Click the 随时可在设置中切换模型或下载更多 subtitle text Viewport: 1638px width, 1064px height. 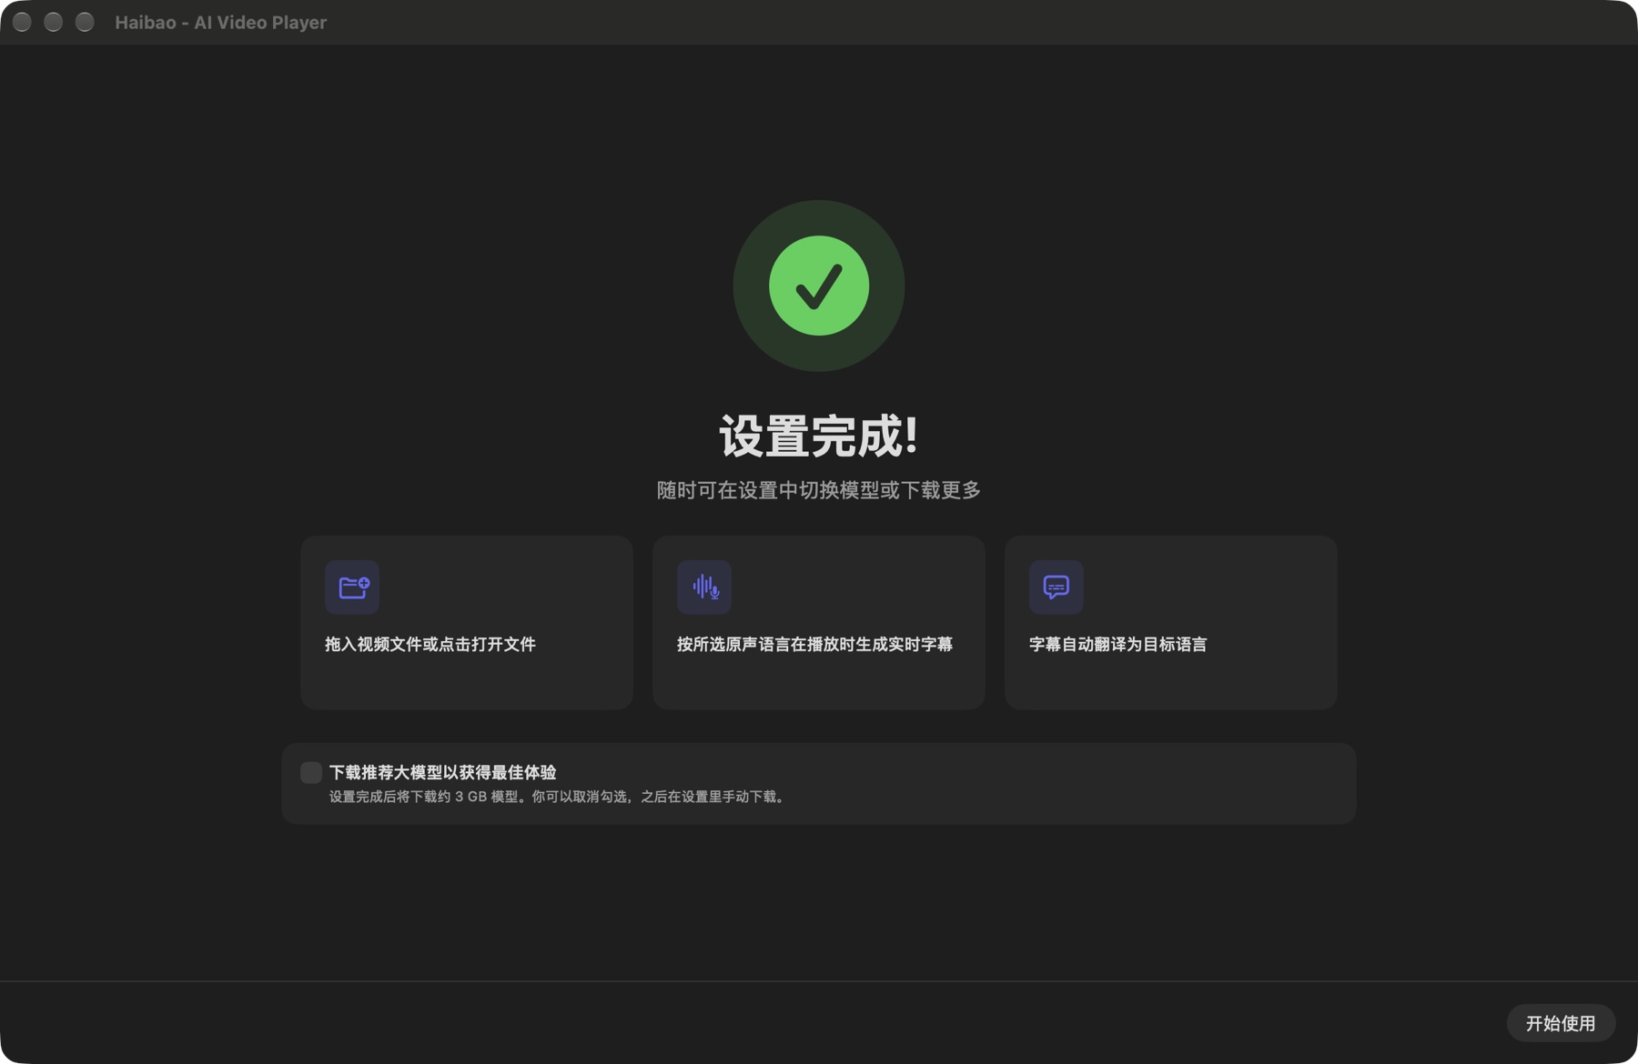(x=819, y=490)
